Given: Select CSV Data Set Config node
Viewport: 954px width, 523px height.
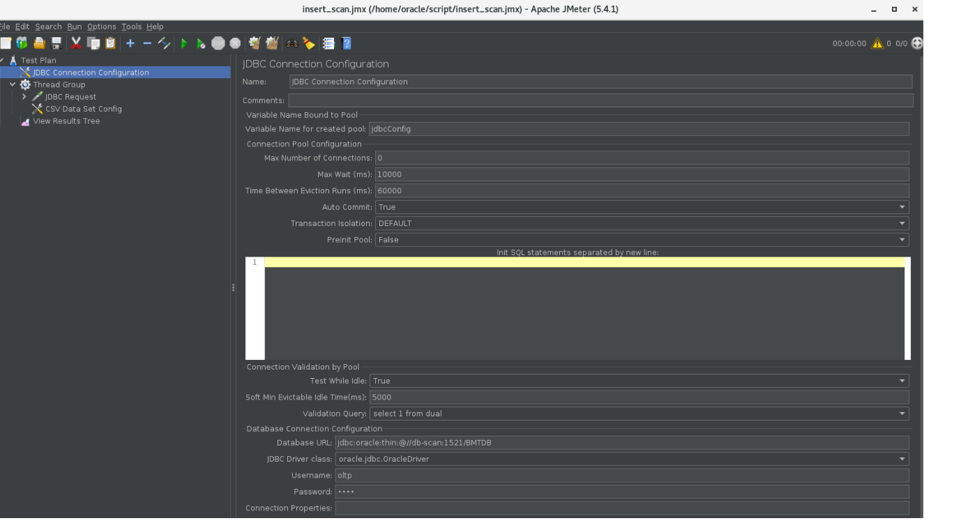Looking at the screenshot, I should [83, 109].
